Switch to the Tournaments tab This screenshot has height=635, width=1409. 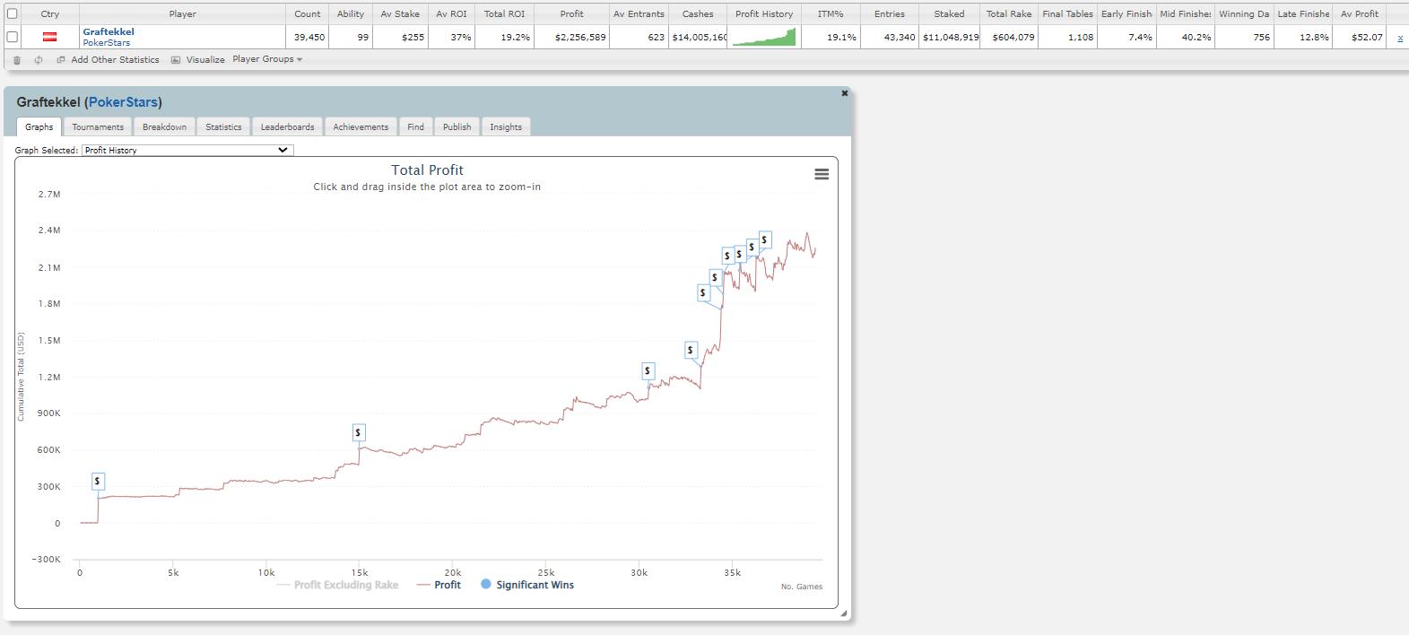click(x=98, y=127)
